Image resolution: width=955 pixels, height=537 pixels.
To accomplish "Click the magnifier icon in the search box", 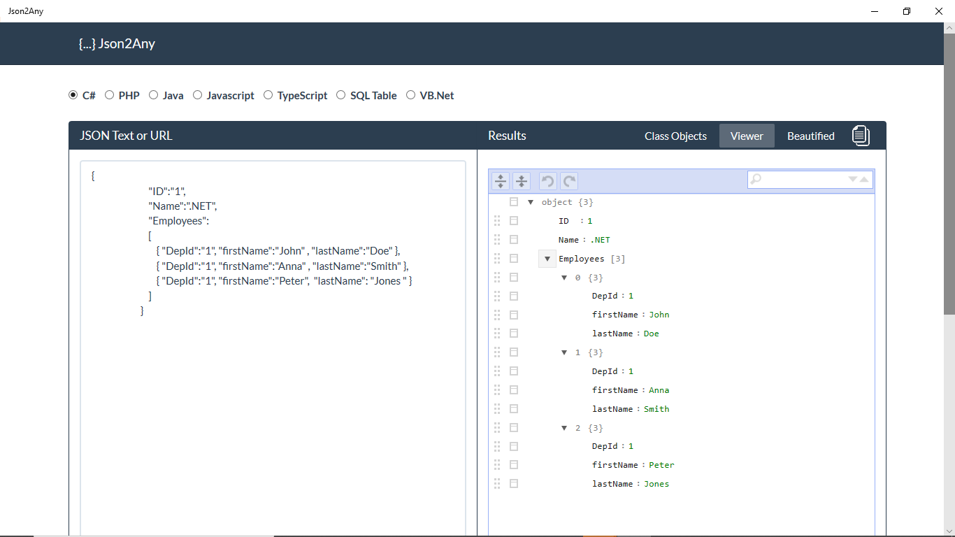I will point(756,179).
